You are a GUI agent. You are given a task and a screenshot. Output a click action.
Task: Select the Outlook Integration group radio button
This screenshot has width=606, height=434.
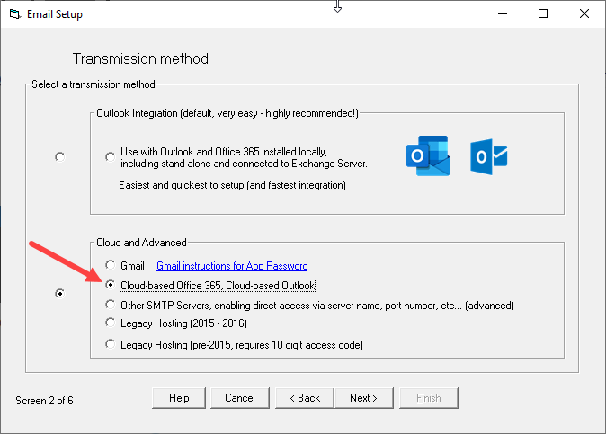60,157
